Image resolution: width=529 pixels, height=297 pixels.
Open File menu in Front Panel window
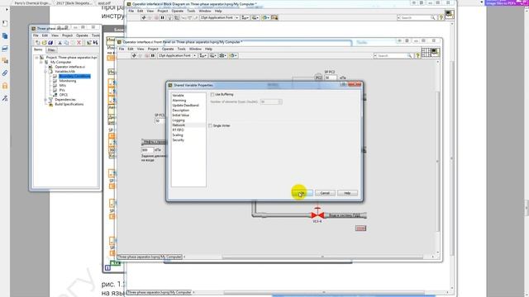tap(122, 49)
